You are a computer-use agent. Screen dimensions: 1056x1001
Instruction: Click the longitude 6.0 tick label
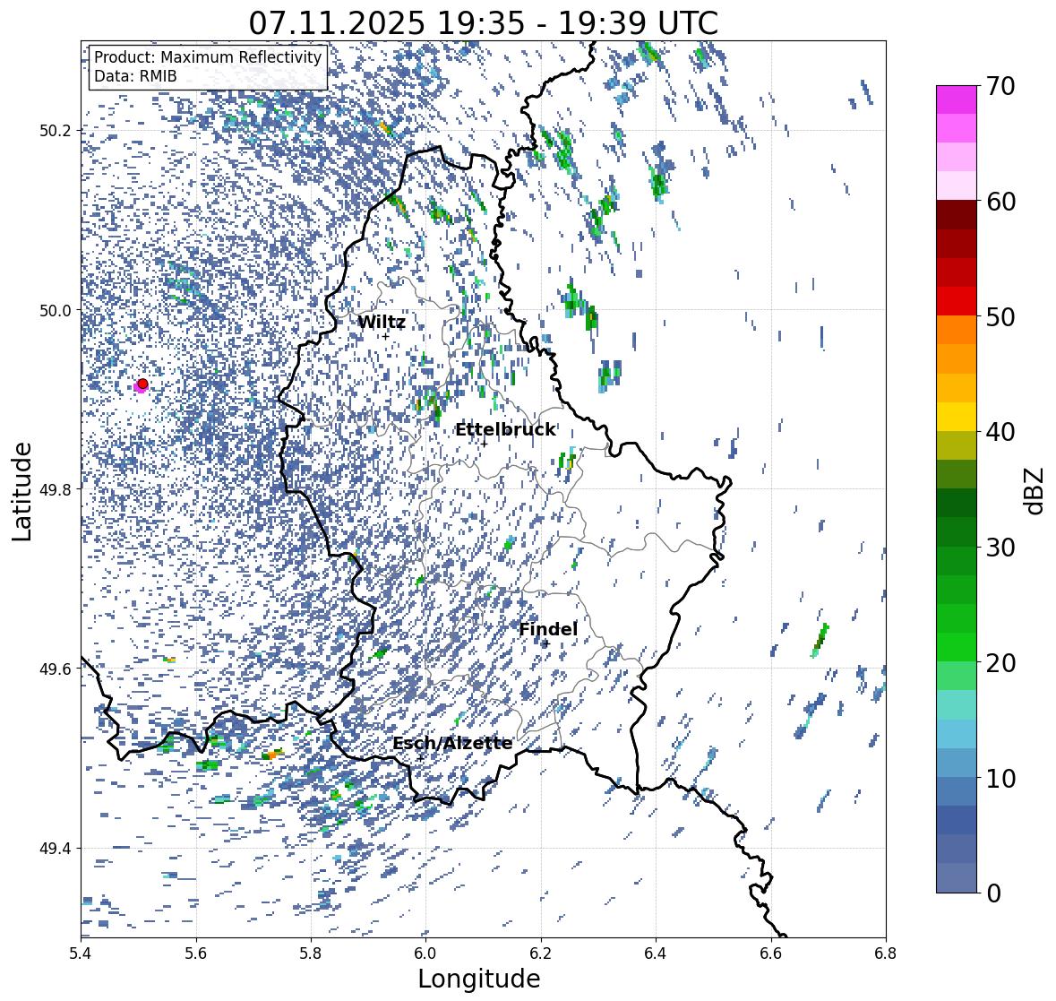(425, 954)
